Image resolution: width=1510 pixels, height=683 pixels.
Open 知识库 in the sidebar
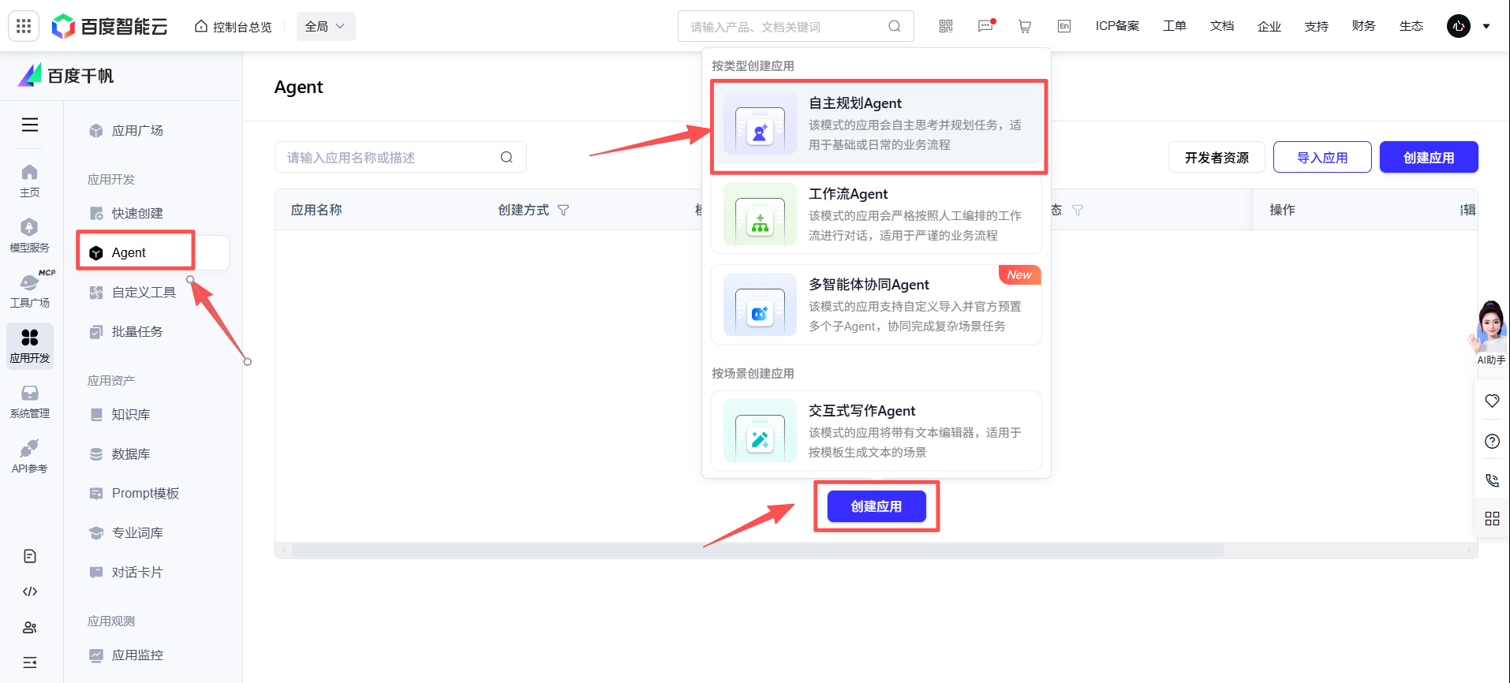[x=154, y=414]
